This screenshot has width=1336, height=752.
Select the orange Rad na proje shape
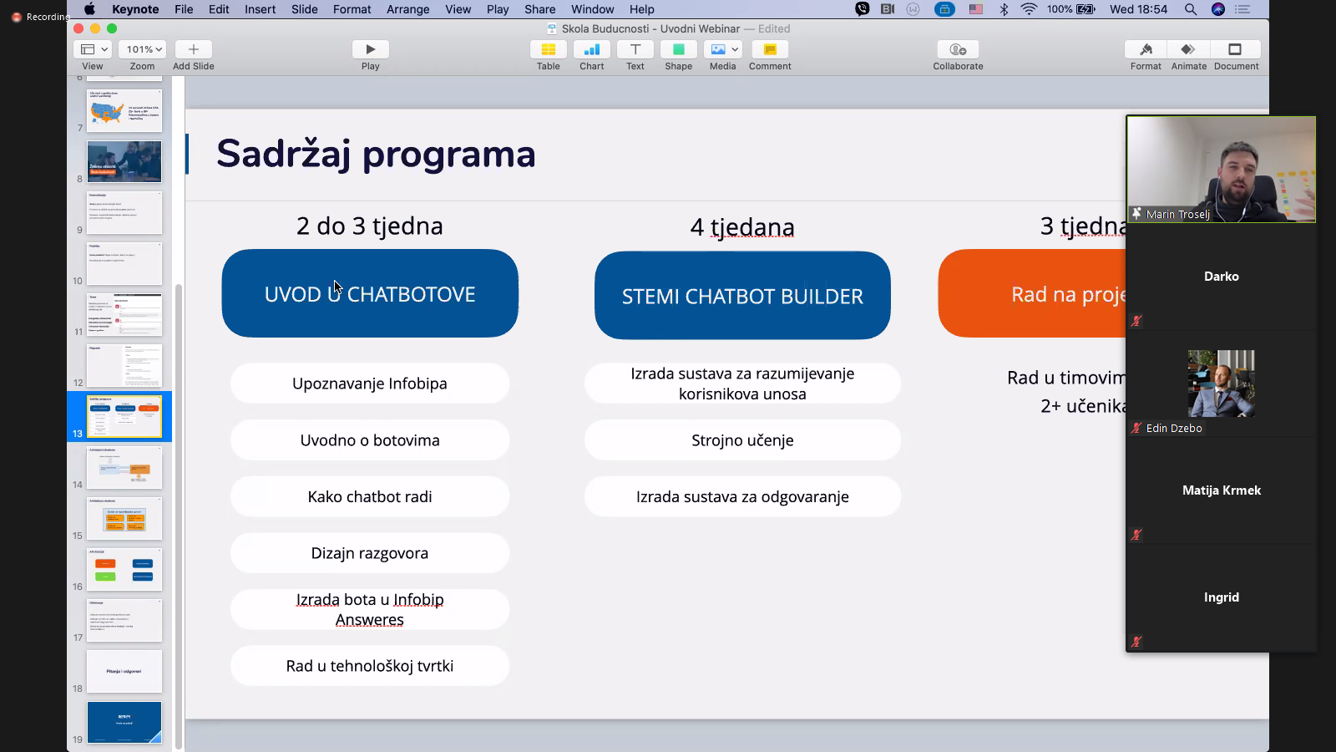[x=1032, y=293]
